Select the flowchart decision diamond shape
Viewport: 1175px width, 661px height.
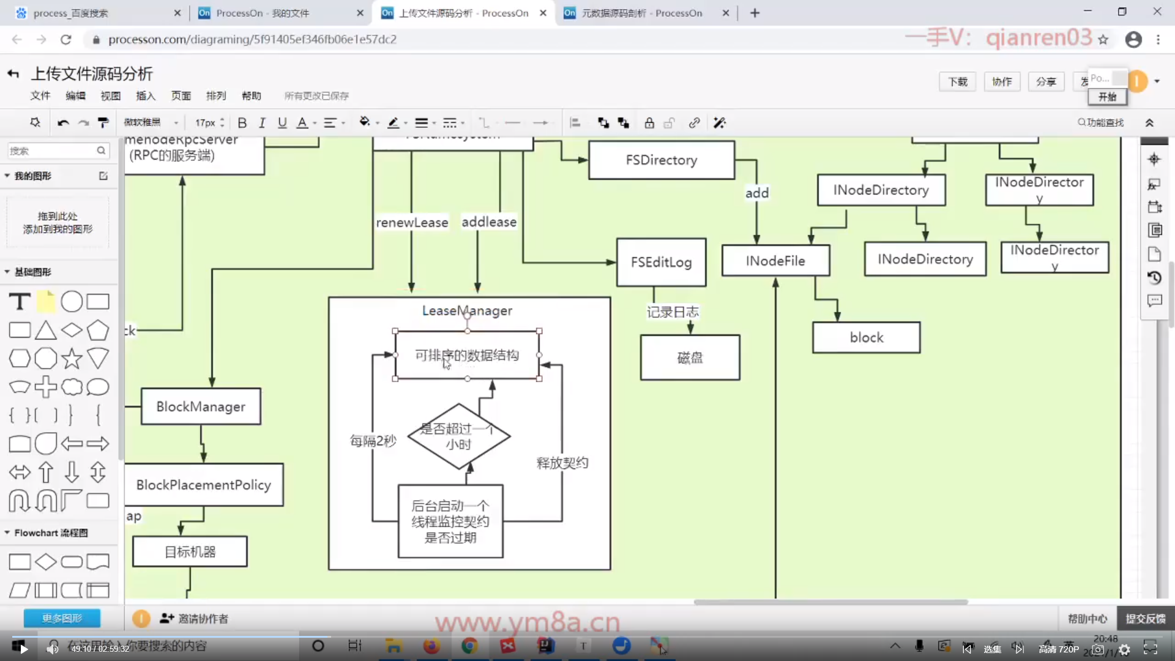tap(45, 562)
